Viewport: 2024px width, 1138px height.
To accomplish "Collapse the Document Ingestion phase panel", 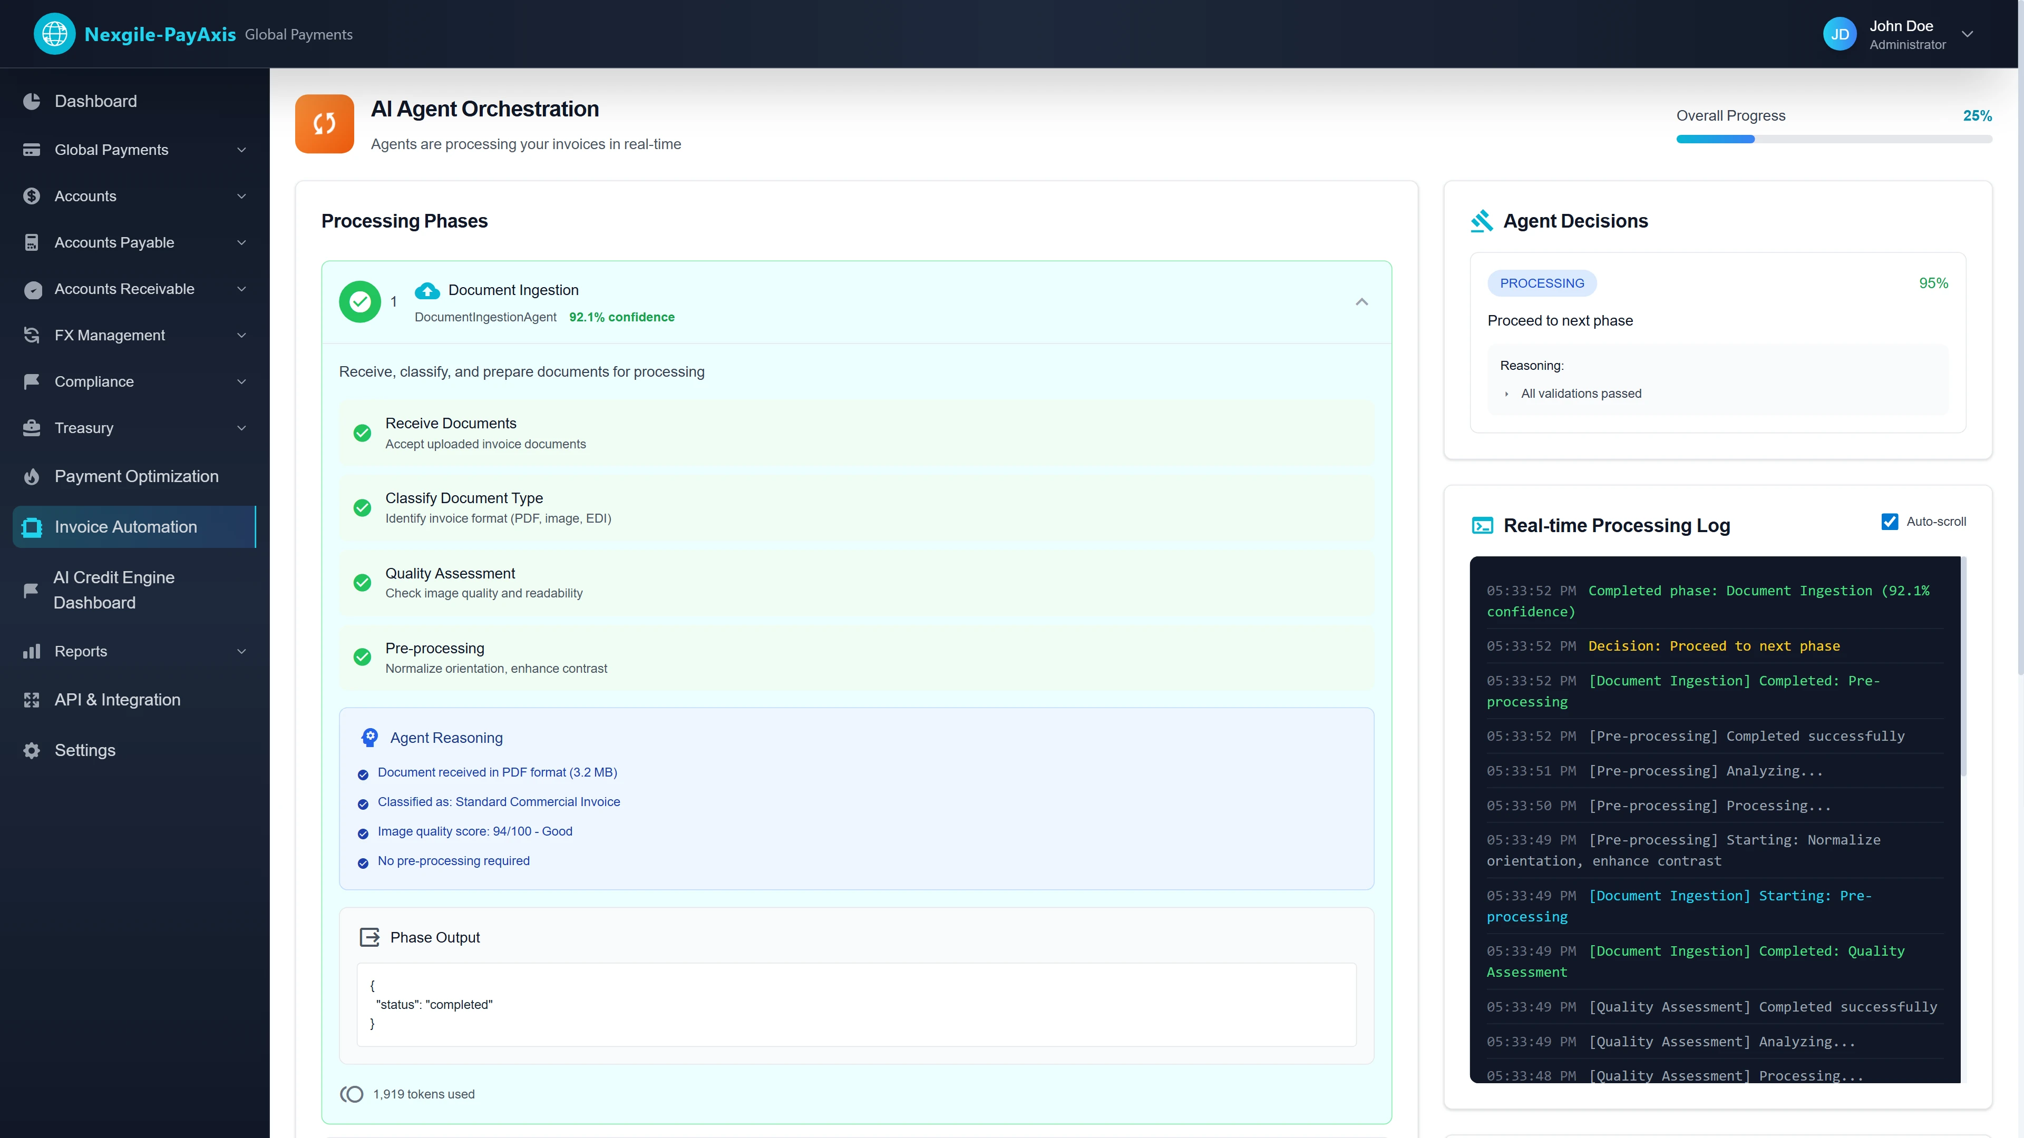I will [x=1361, y=301].
